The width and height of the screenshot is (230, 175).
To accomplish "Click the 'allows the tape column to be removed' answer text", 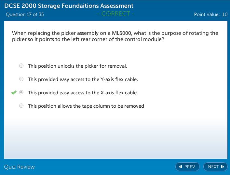I will tap(86, 106).
